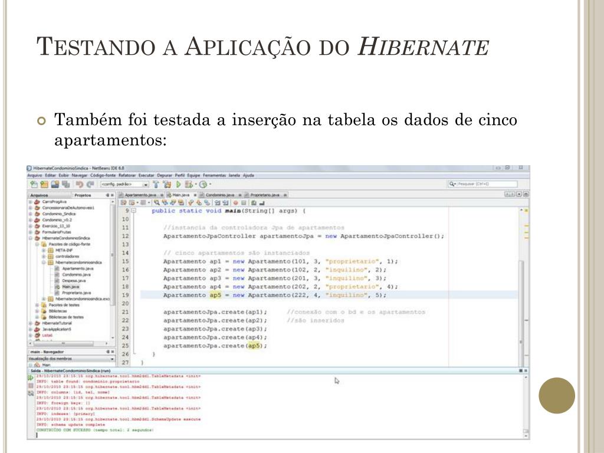The image size is (604, 453).
Task: Click the editor Find Selection magnifier icon
Action: pos(157,203)
